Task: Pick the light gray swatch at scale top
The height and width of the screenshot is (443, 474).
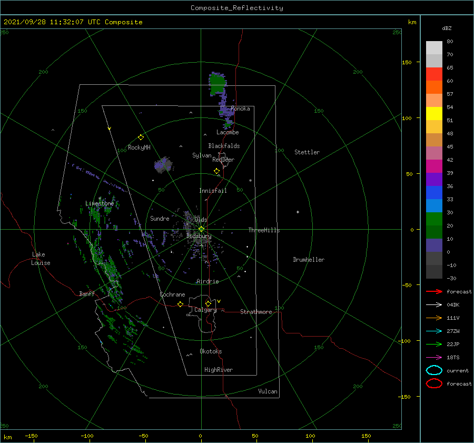Action: [x=434, y=47]
